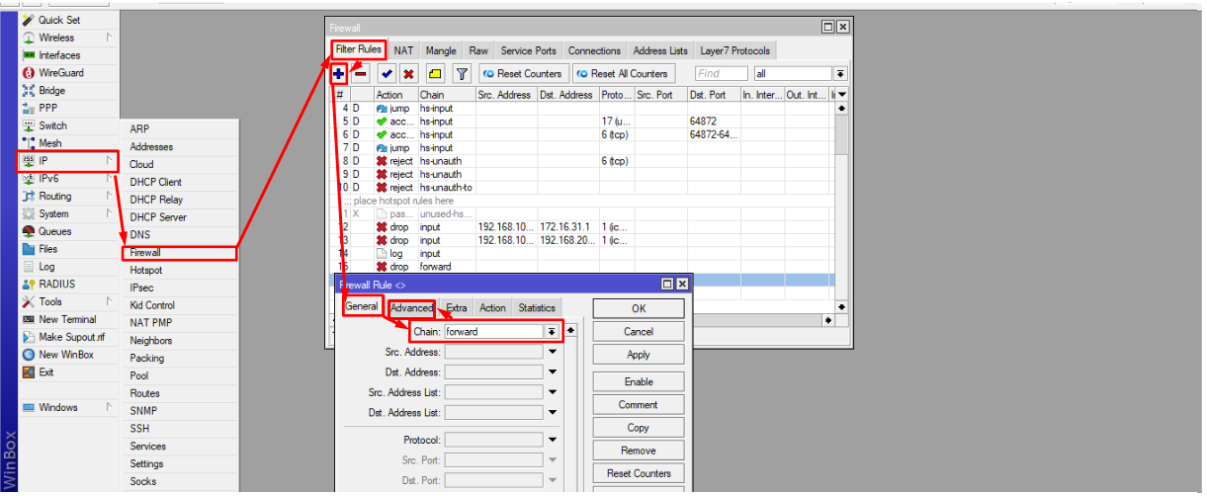Click Reset Counters in Firewall toolbar

point(522,73)
